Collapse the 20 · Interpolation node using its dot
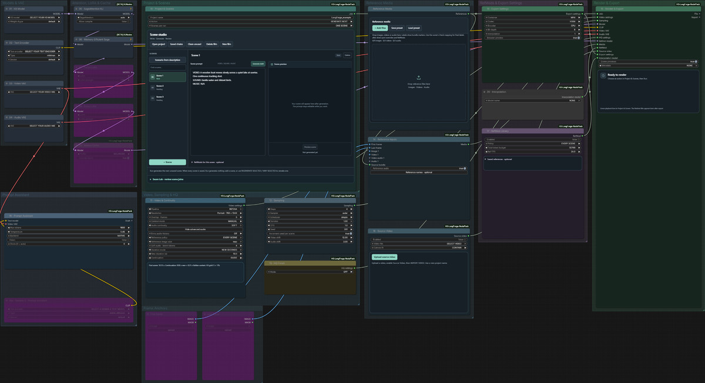The width and height of the screenshot is (705, 383). click(x=485, y=92)
